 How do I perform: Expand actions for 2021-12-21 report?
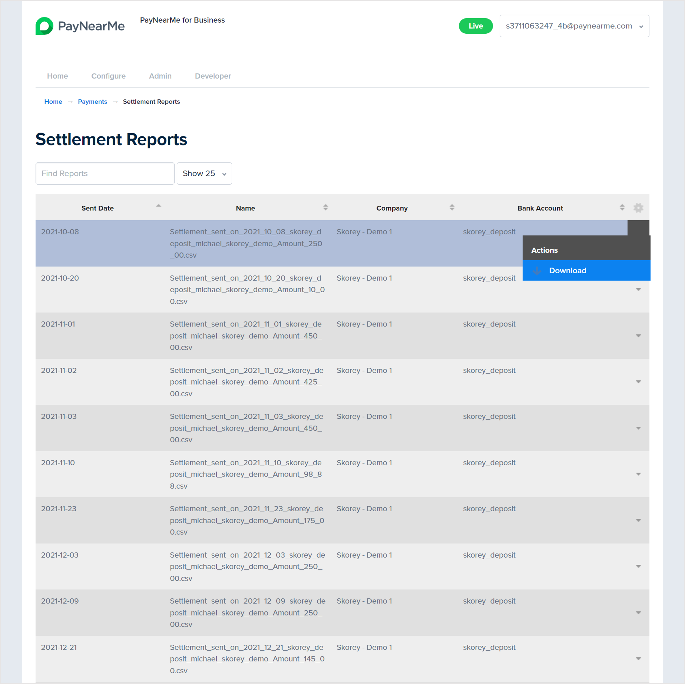[x=638, y=659]
